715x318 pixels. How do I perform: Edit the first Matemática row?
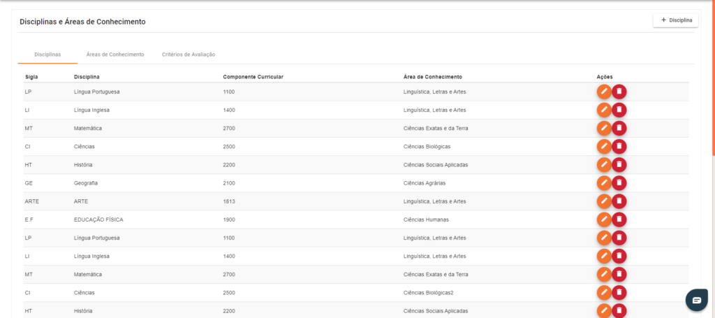point(604,128)
